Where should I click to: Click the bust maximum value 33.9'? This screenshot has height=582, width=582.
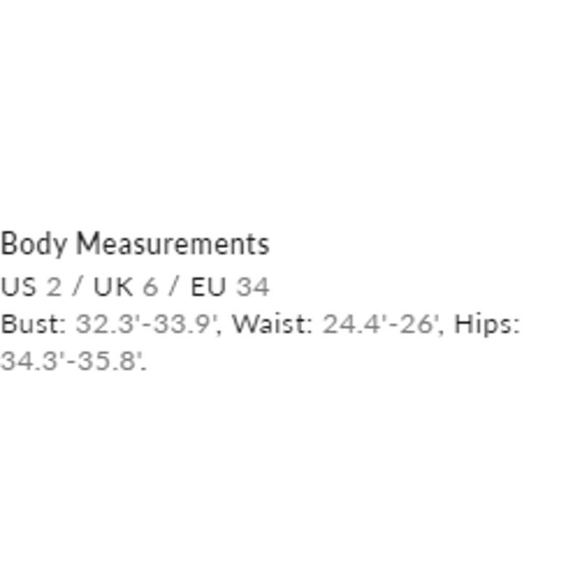[184, 324]
